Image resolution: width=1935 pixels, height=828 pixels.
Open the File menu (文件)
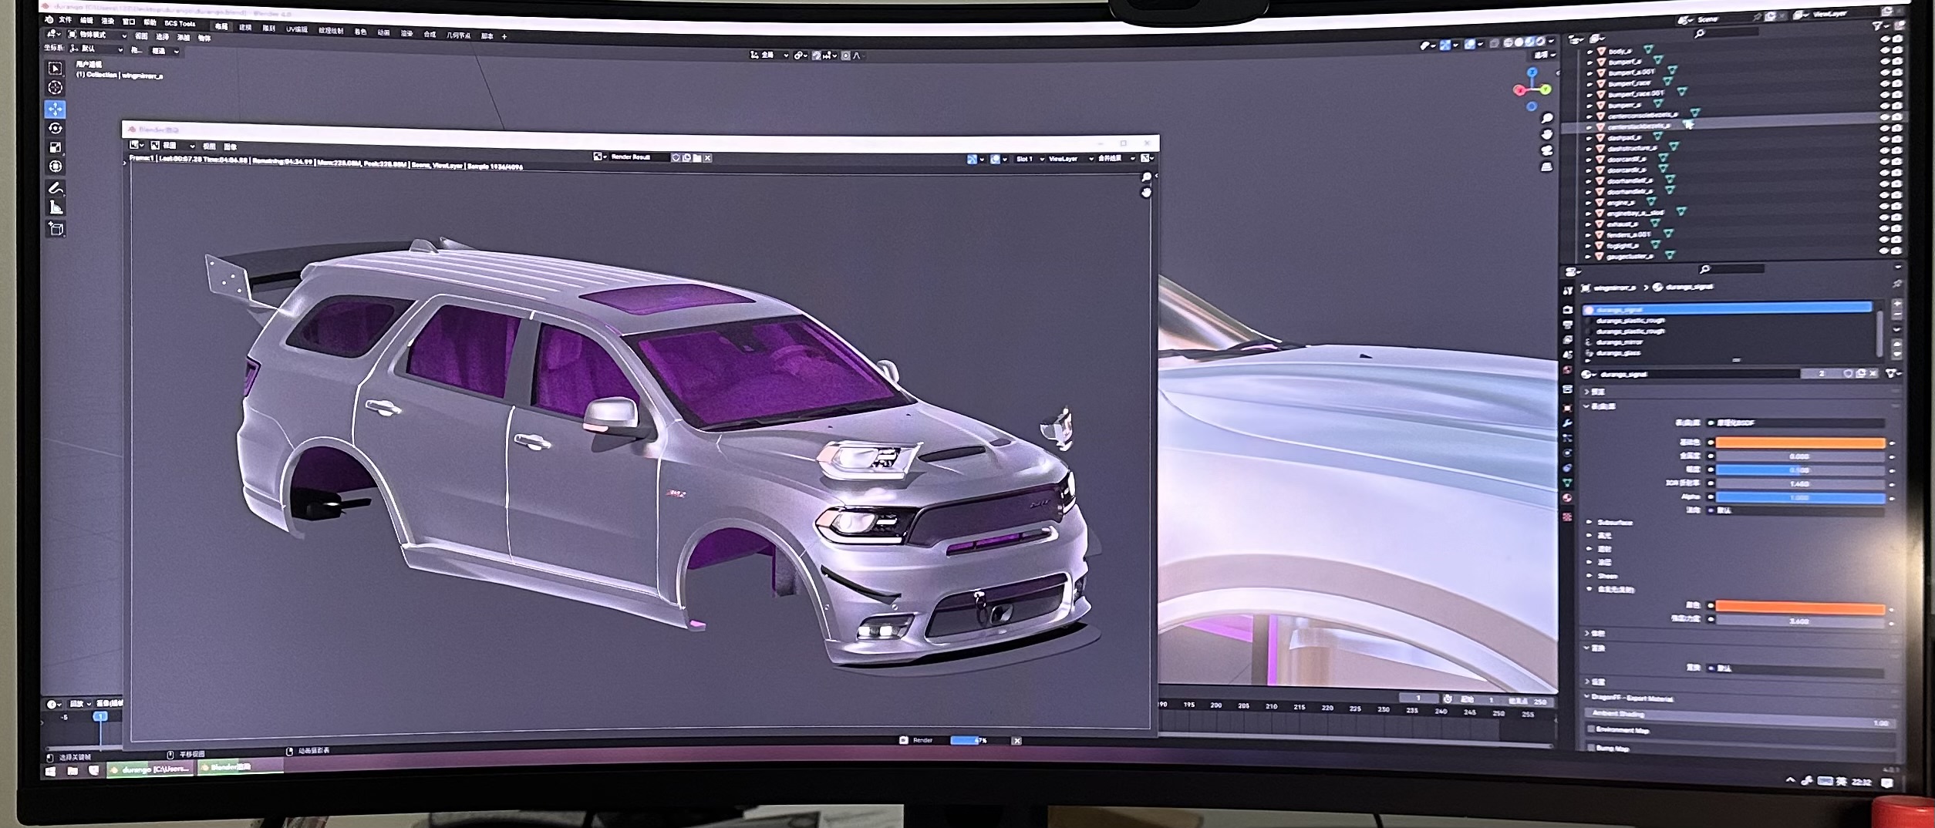66,20
